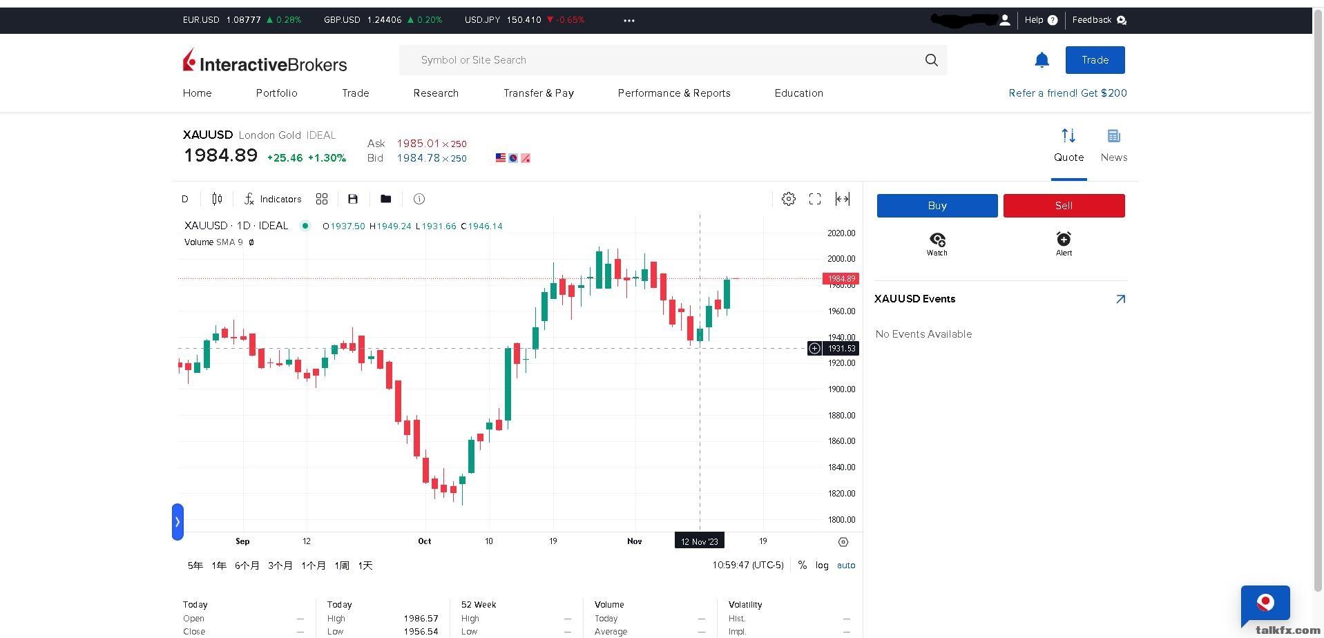Open the live chat assistant widget

(1265, 604)
